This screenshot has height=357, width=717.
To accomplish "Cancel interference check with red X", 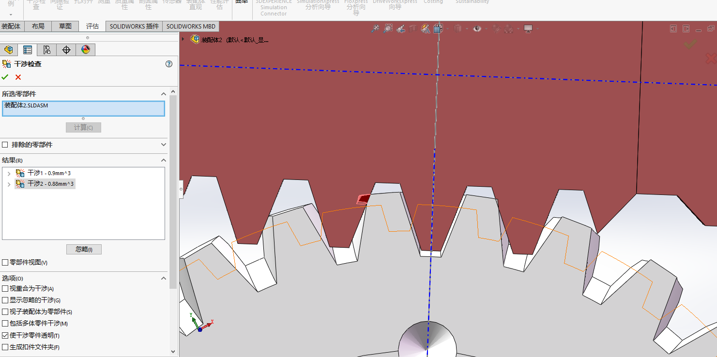I will tap(18, 77).
